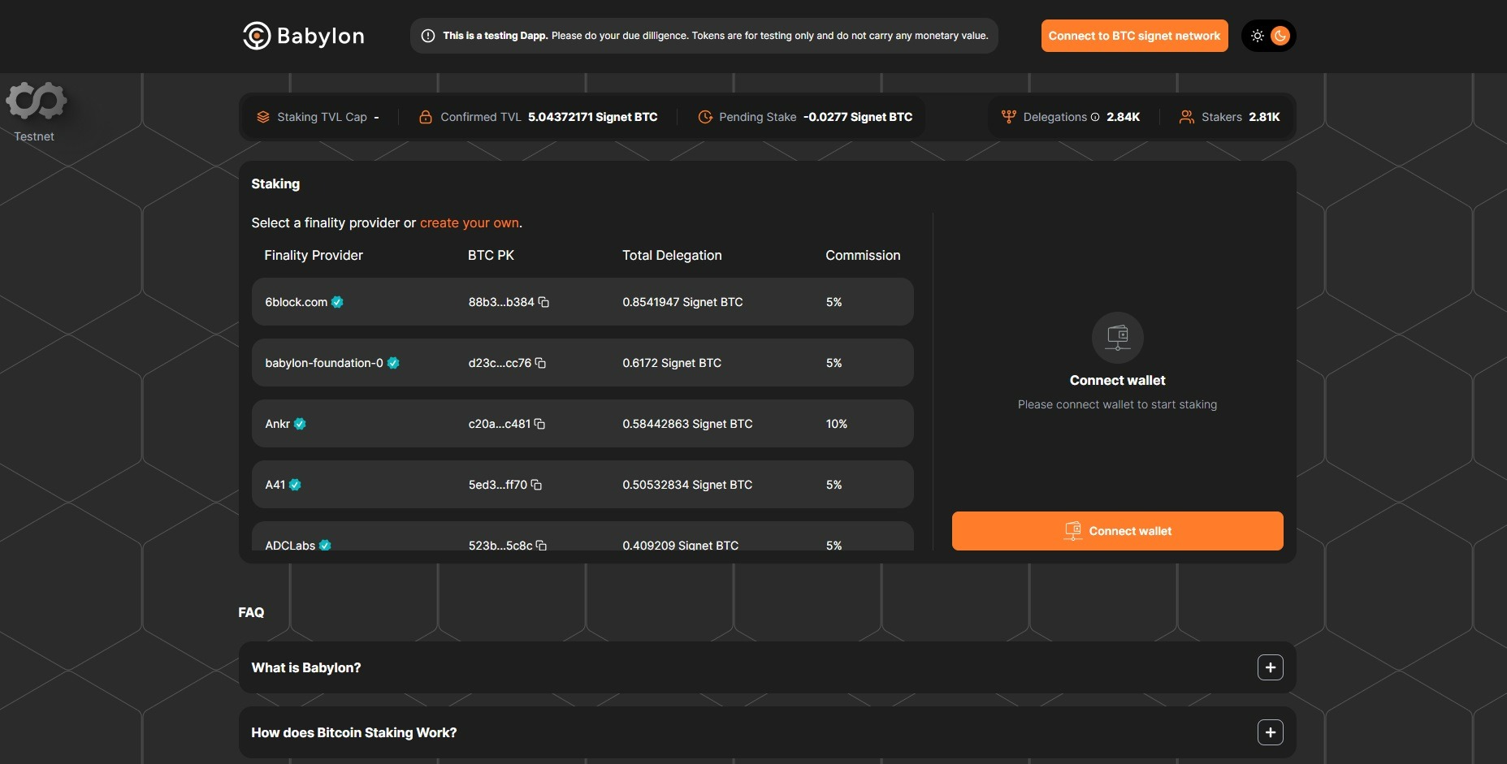Viewport: 1507px width, 764px height.
Task: Click the Pending Stake clock icon
Action: pos(705,117)
